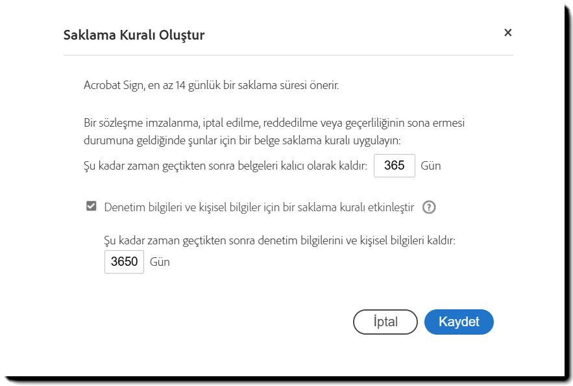
Task: Click the help question mark icon
Action: pyautogui.click(x=429, y=207)
